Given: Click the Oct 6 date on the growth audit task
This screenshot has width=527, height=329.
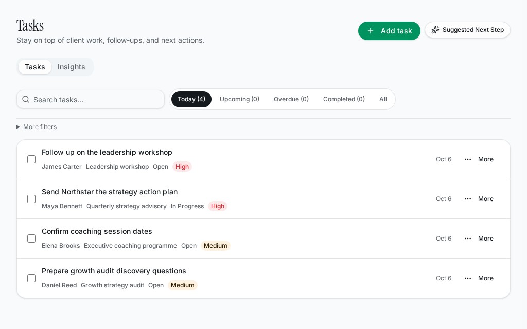Looking at the screenshot, I should 444,278.
